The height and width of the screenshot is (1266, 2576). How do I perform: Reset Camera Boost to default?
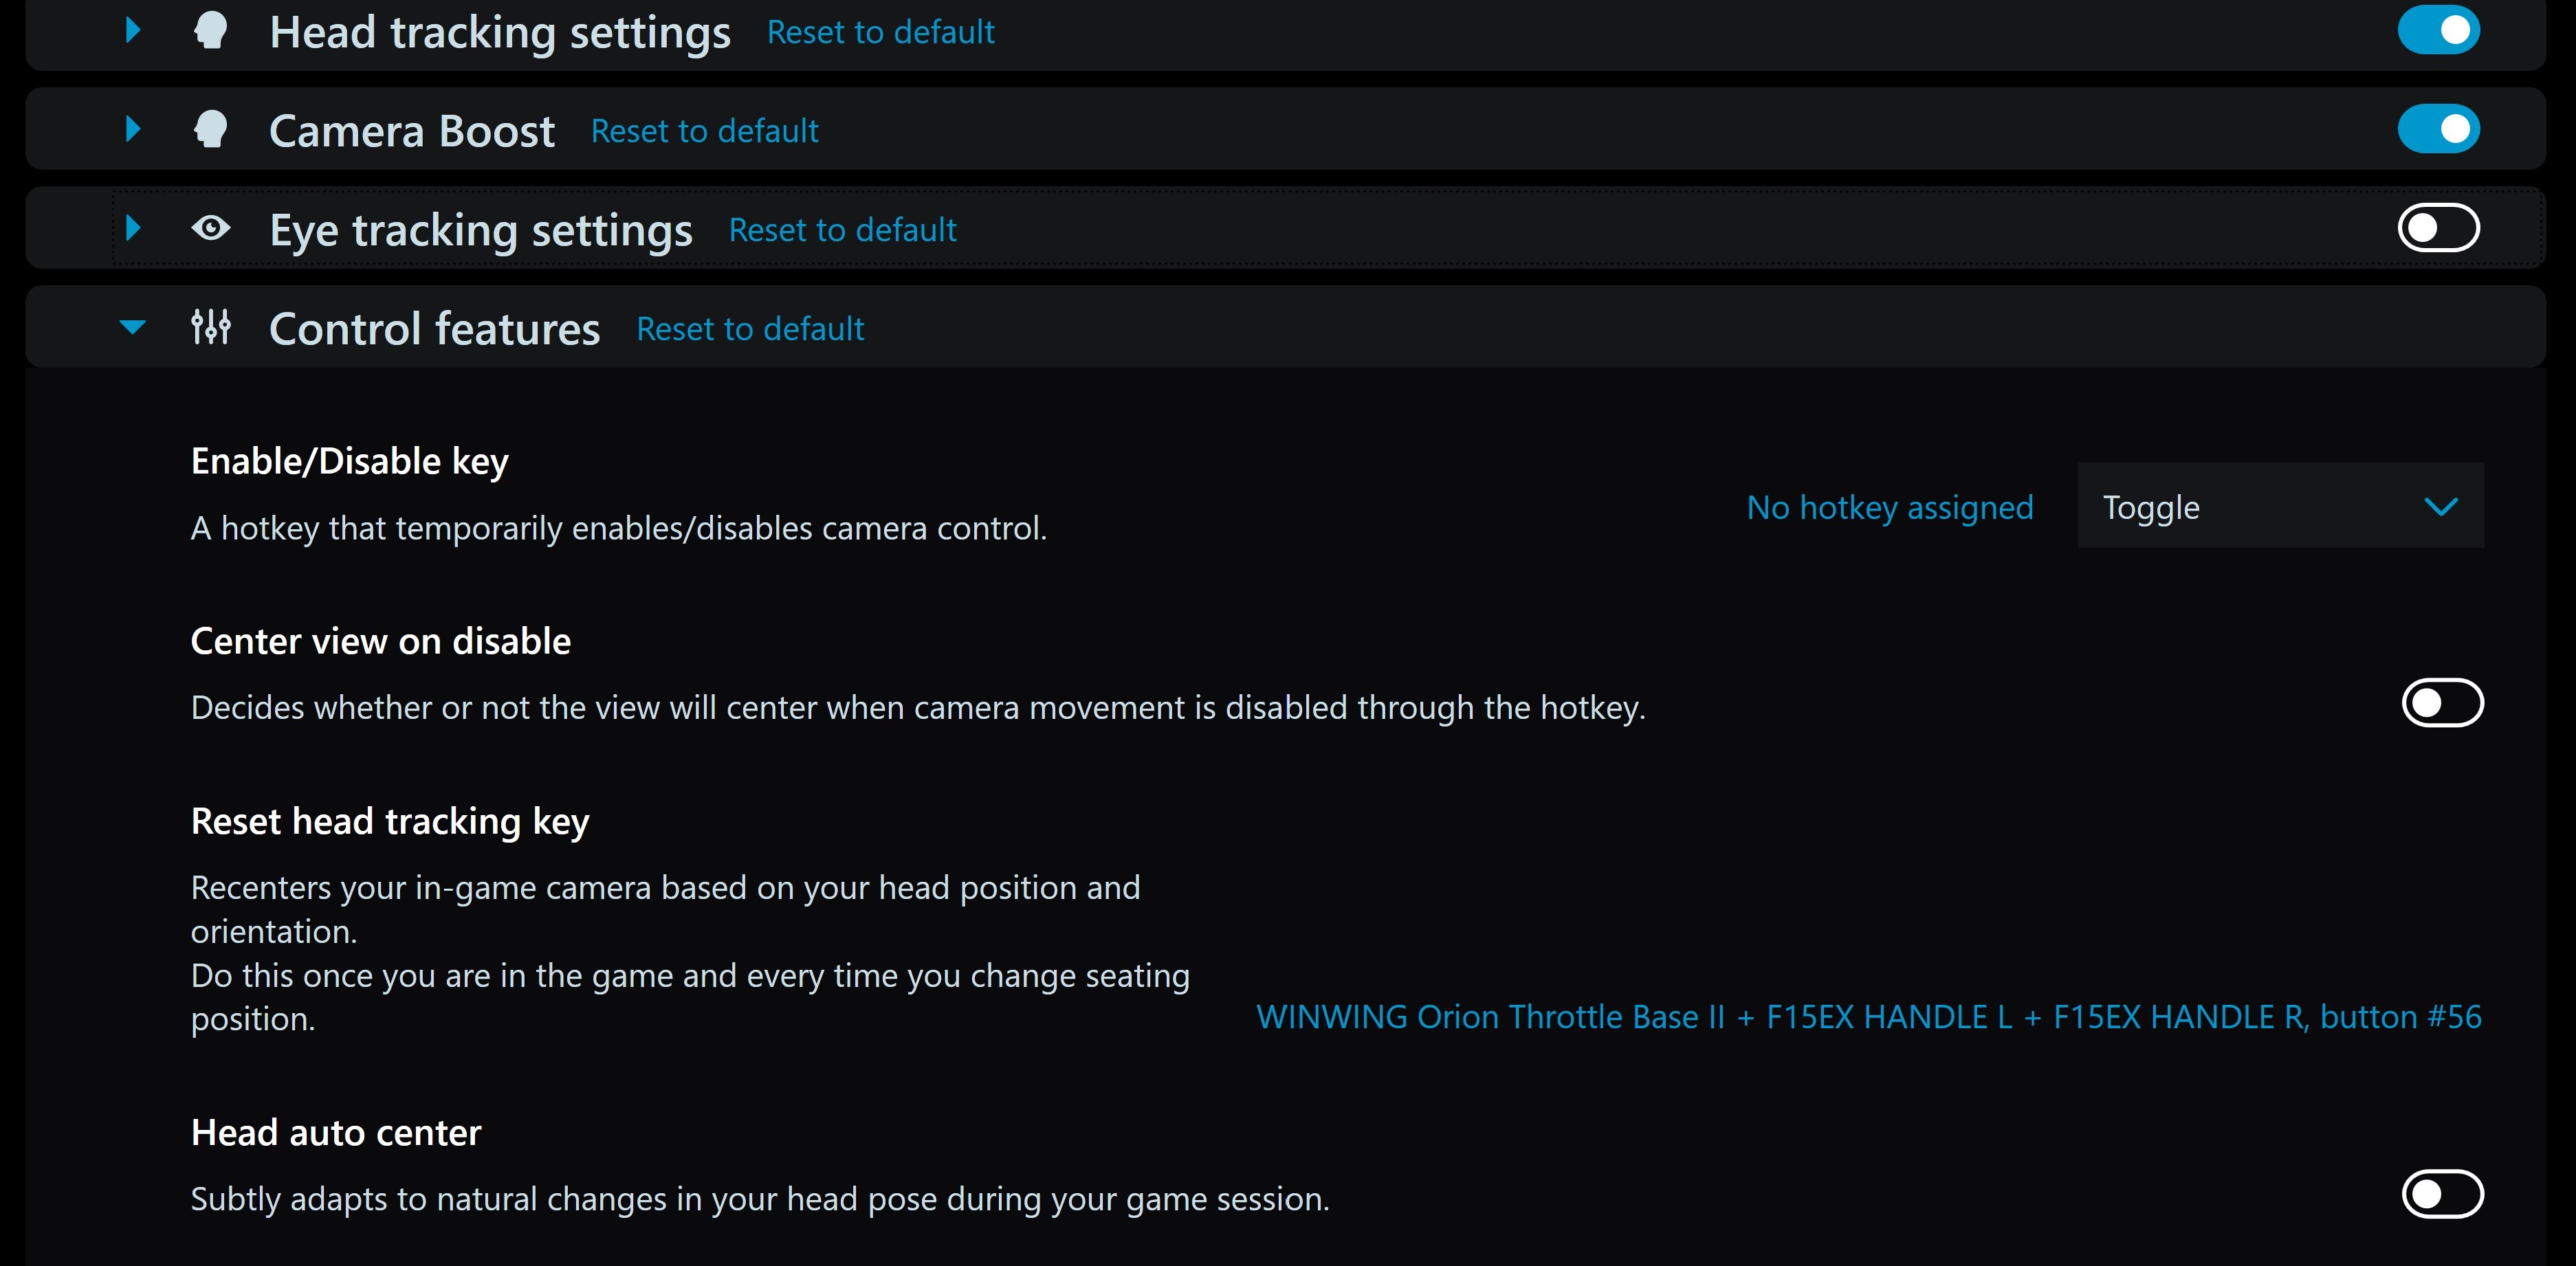tap(704, 131)
